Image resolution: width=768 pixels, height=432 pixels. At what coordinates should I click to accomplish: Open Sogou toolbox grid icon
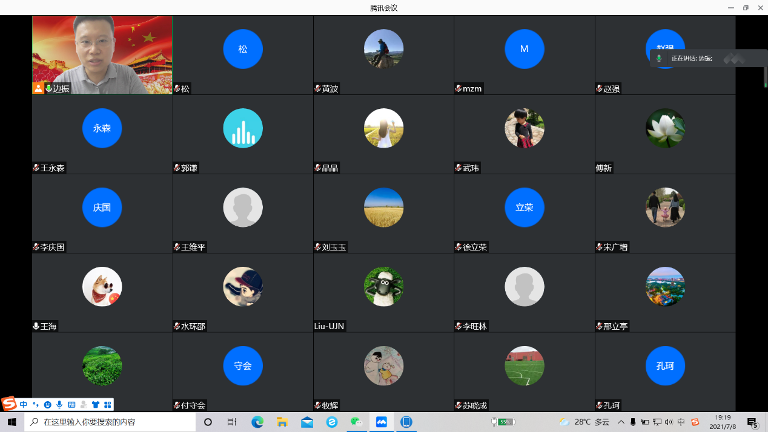coord(108,404)
